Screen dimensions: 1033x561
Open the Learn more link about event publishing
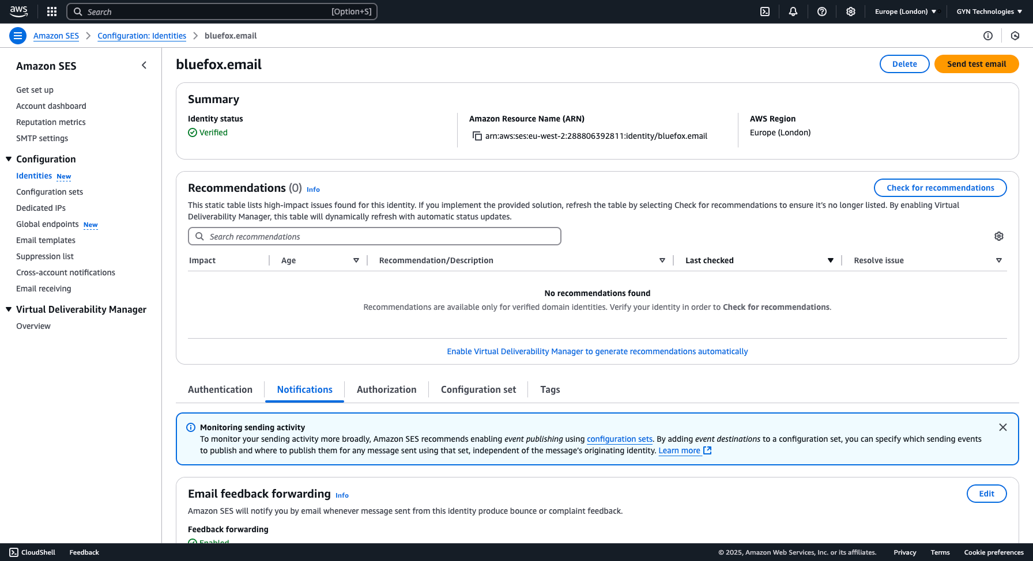pos(680,450)
